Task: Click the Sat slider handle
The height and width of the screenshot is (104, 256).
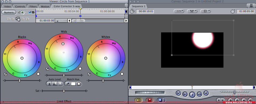Action: [x=64, y=91]
